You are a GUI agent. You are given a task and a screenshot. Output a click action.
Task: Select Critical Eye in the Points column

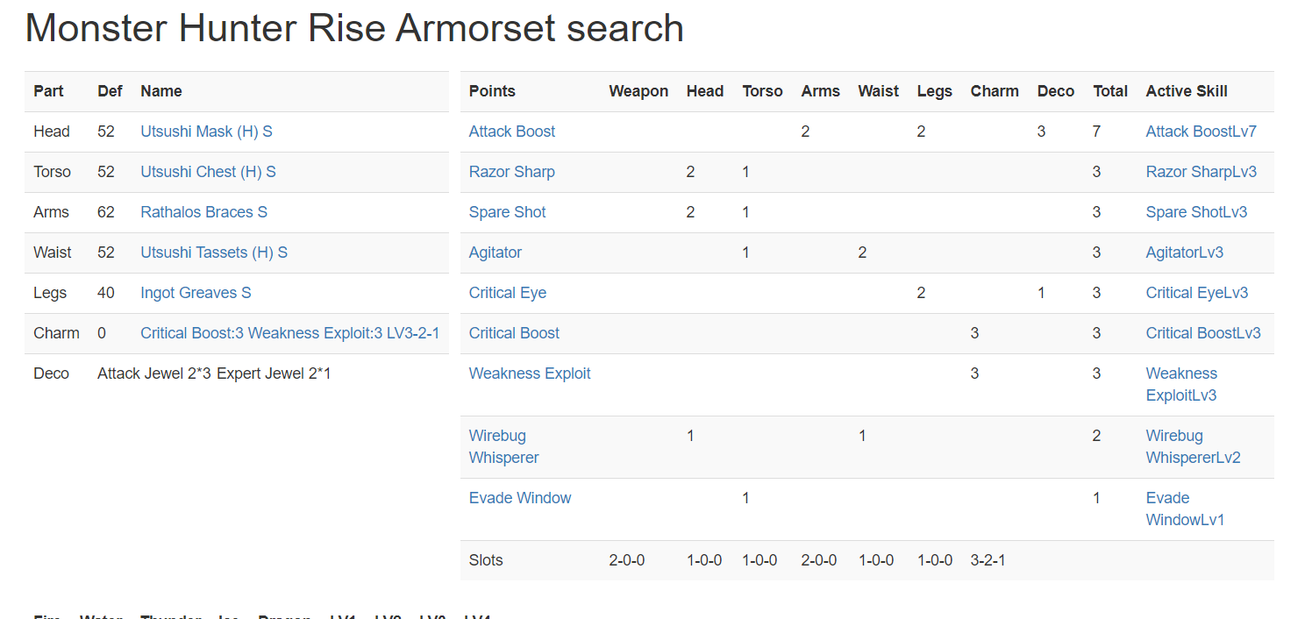click(508, 293)
